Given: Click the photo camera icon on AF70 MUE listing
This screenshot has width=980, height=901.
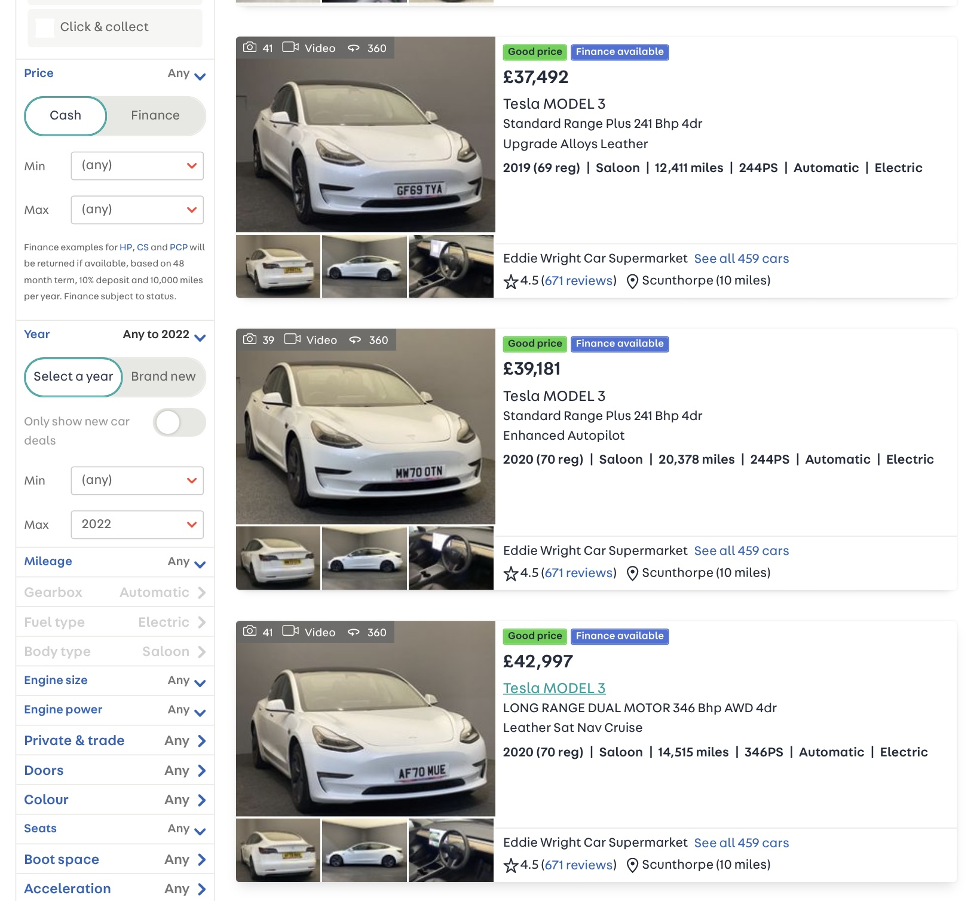Looking at the screenshot, I should tap(250, 632).
